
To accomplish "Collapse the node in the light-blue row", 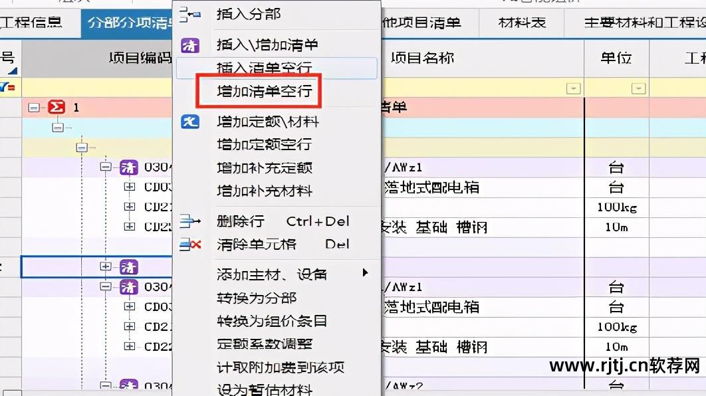I will 58,128.
